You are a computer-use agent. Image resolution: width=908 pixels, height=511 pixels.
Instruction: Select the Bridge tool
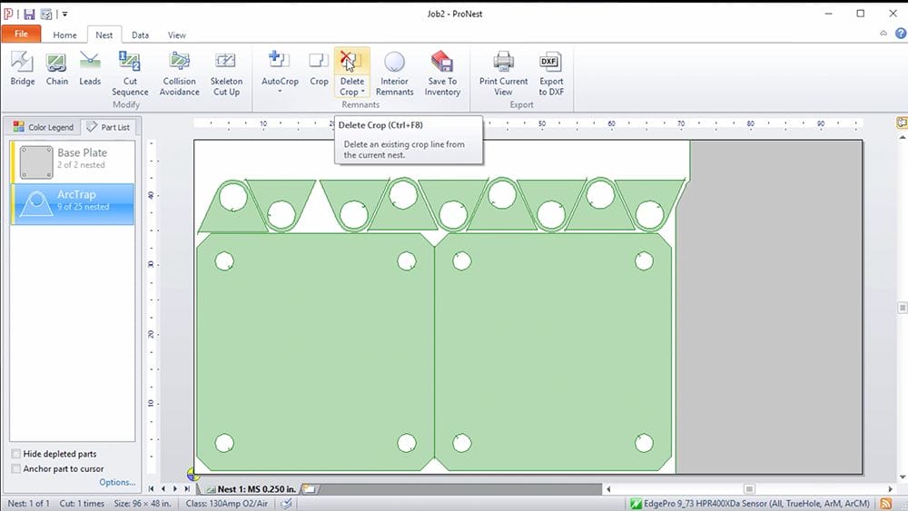click(x=23, y=69)
